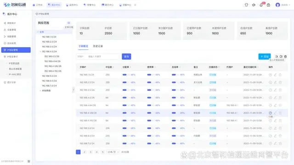Select 192.168.4.64/26 in the subnet tree

coord(52,61)
